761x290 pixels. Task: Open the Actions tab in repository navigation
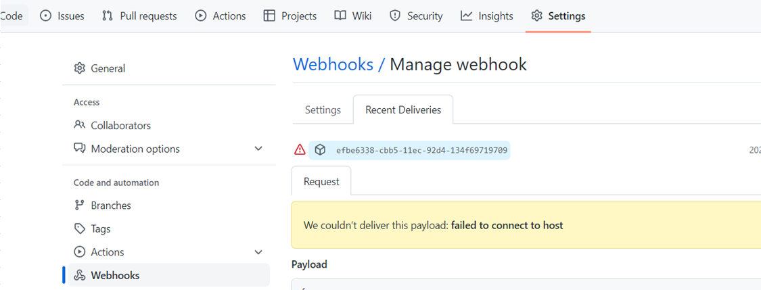coord(221,16)
